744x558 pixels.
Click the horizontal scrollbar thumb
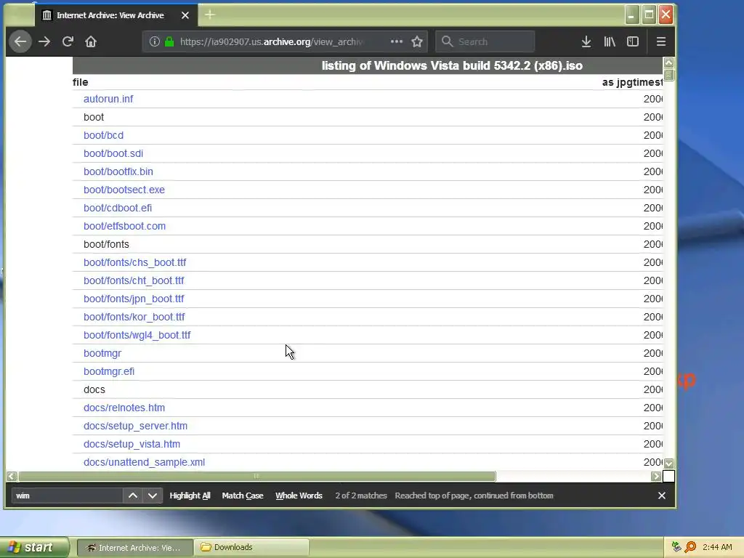click(256, 476)
